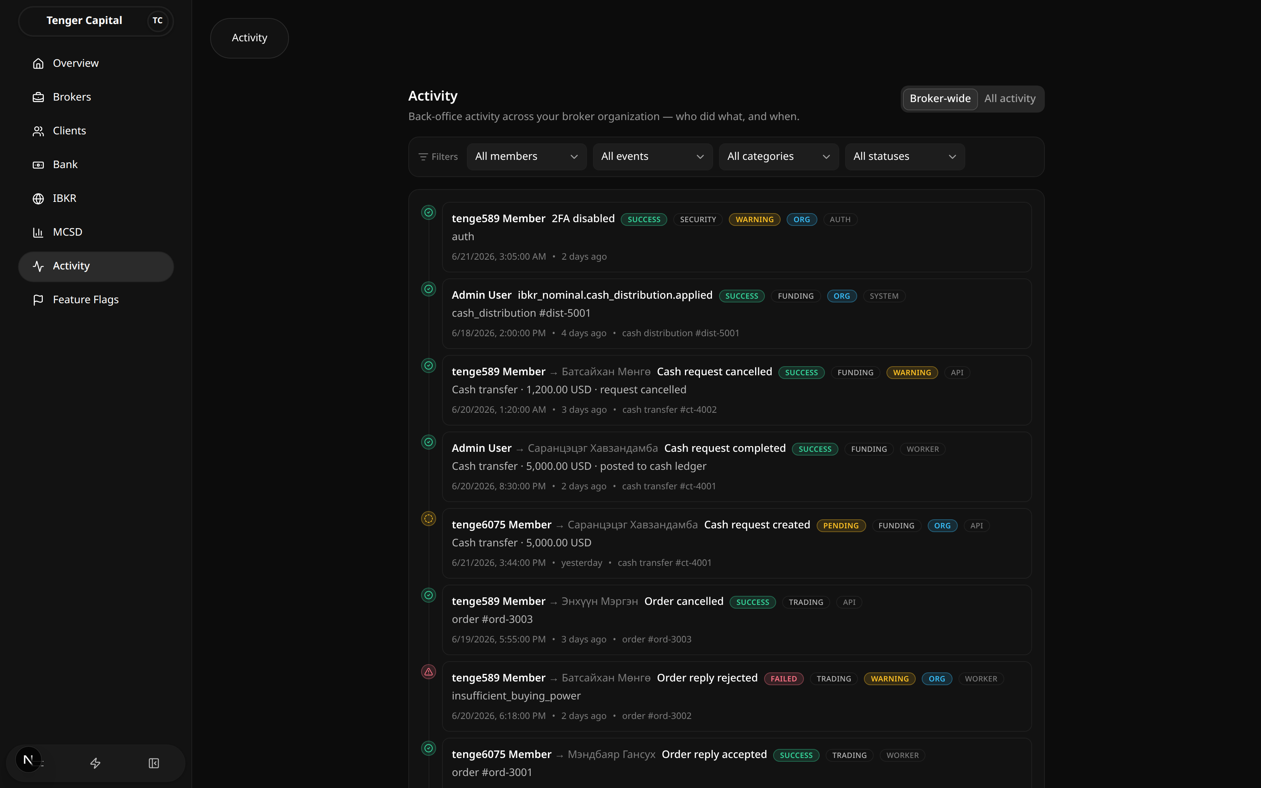Go to Feature Flags in the sidebar

(x=96, y=300)
